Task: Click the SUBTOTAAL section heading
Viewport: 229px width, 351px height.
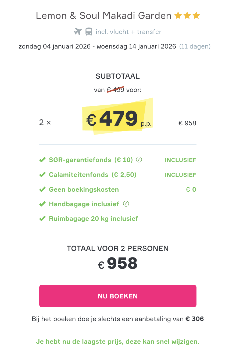Action: pos(118,76)
